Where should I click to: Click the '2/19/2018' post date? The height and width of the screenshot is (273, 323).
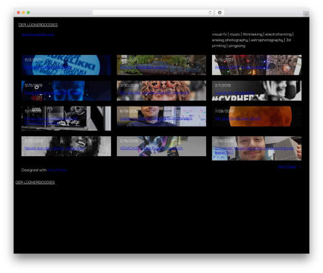(x=129, y=141)
